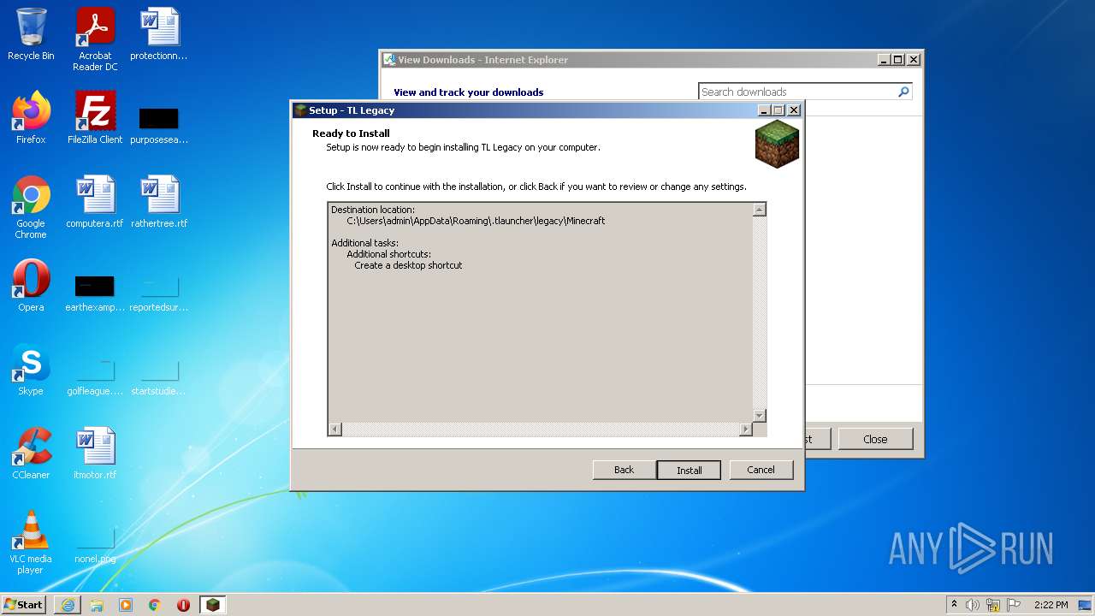Click Chrome icon in taskbar
1095x616 pixels.
(155, 605)
